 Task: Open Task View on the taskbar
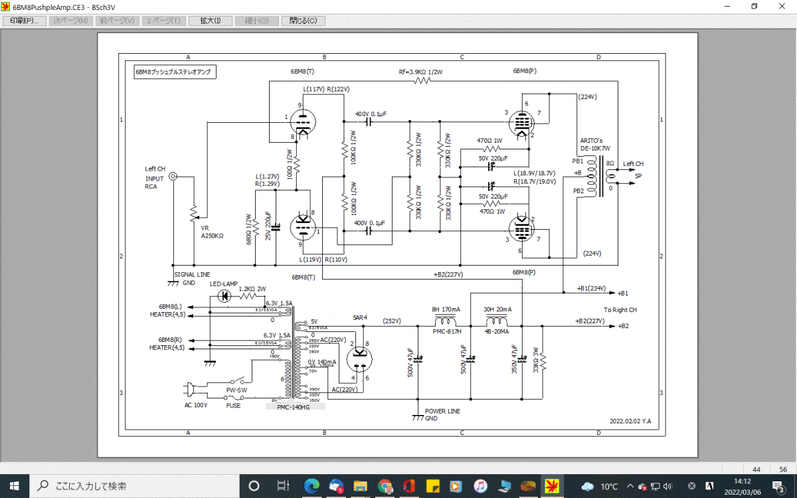(282, 486)
